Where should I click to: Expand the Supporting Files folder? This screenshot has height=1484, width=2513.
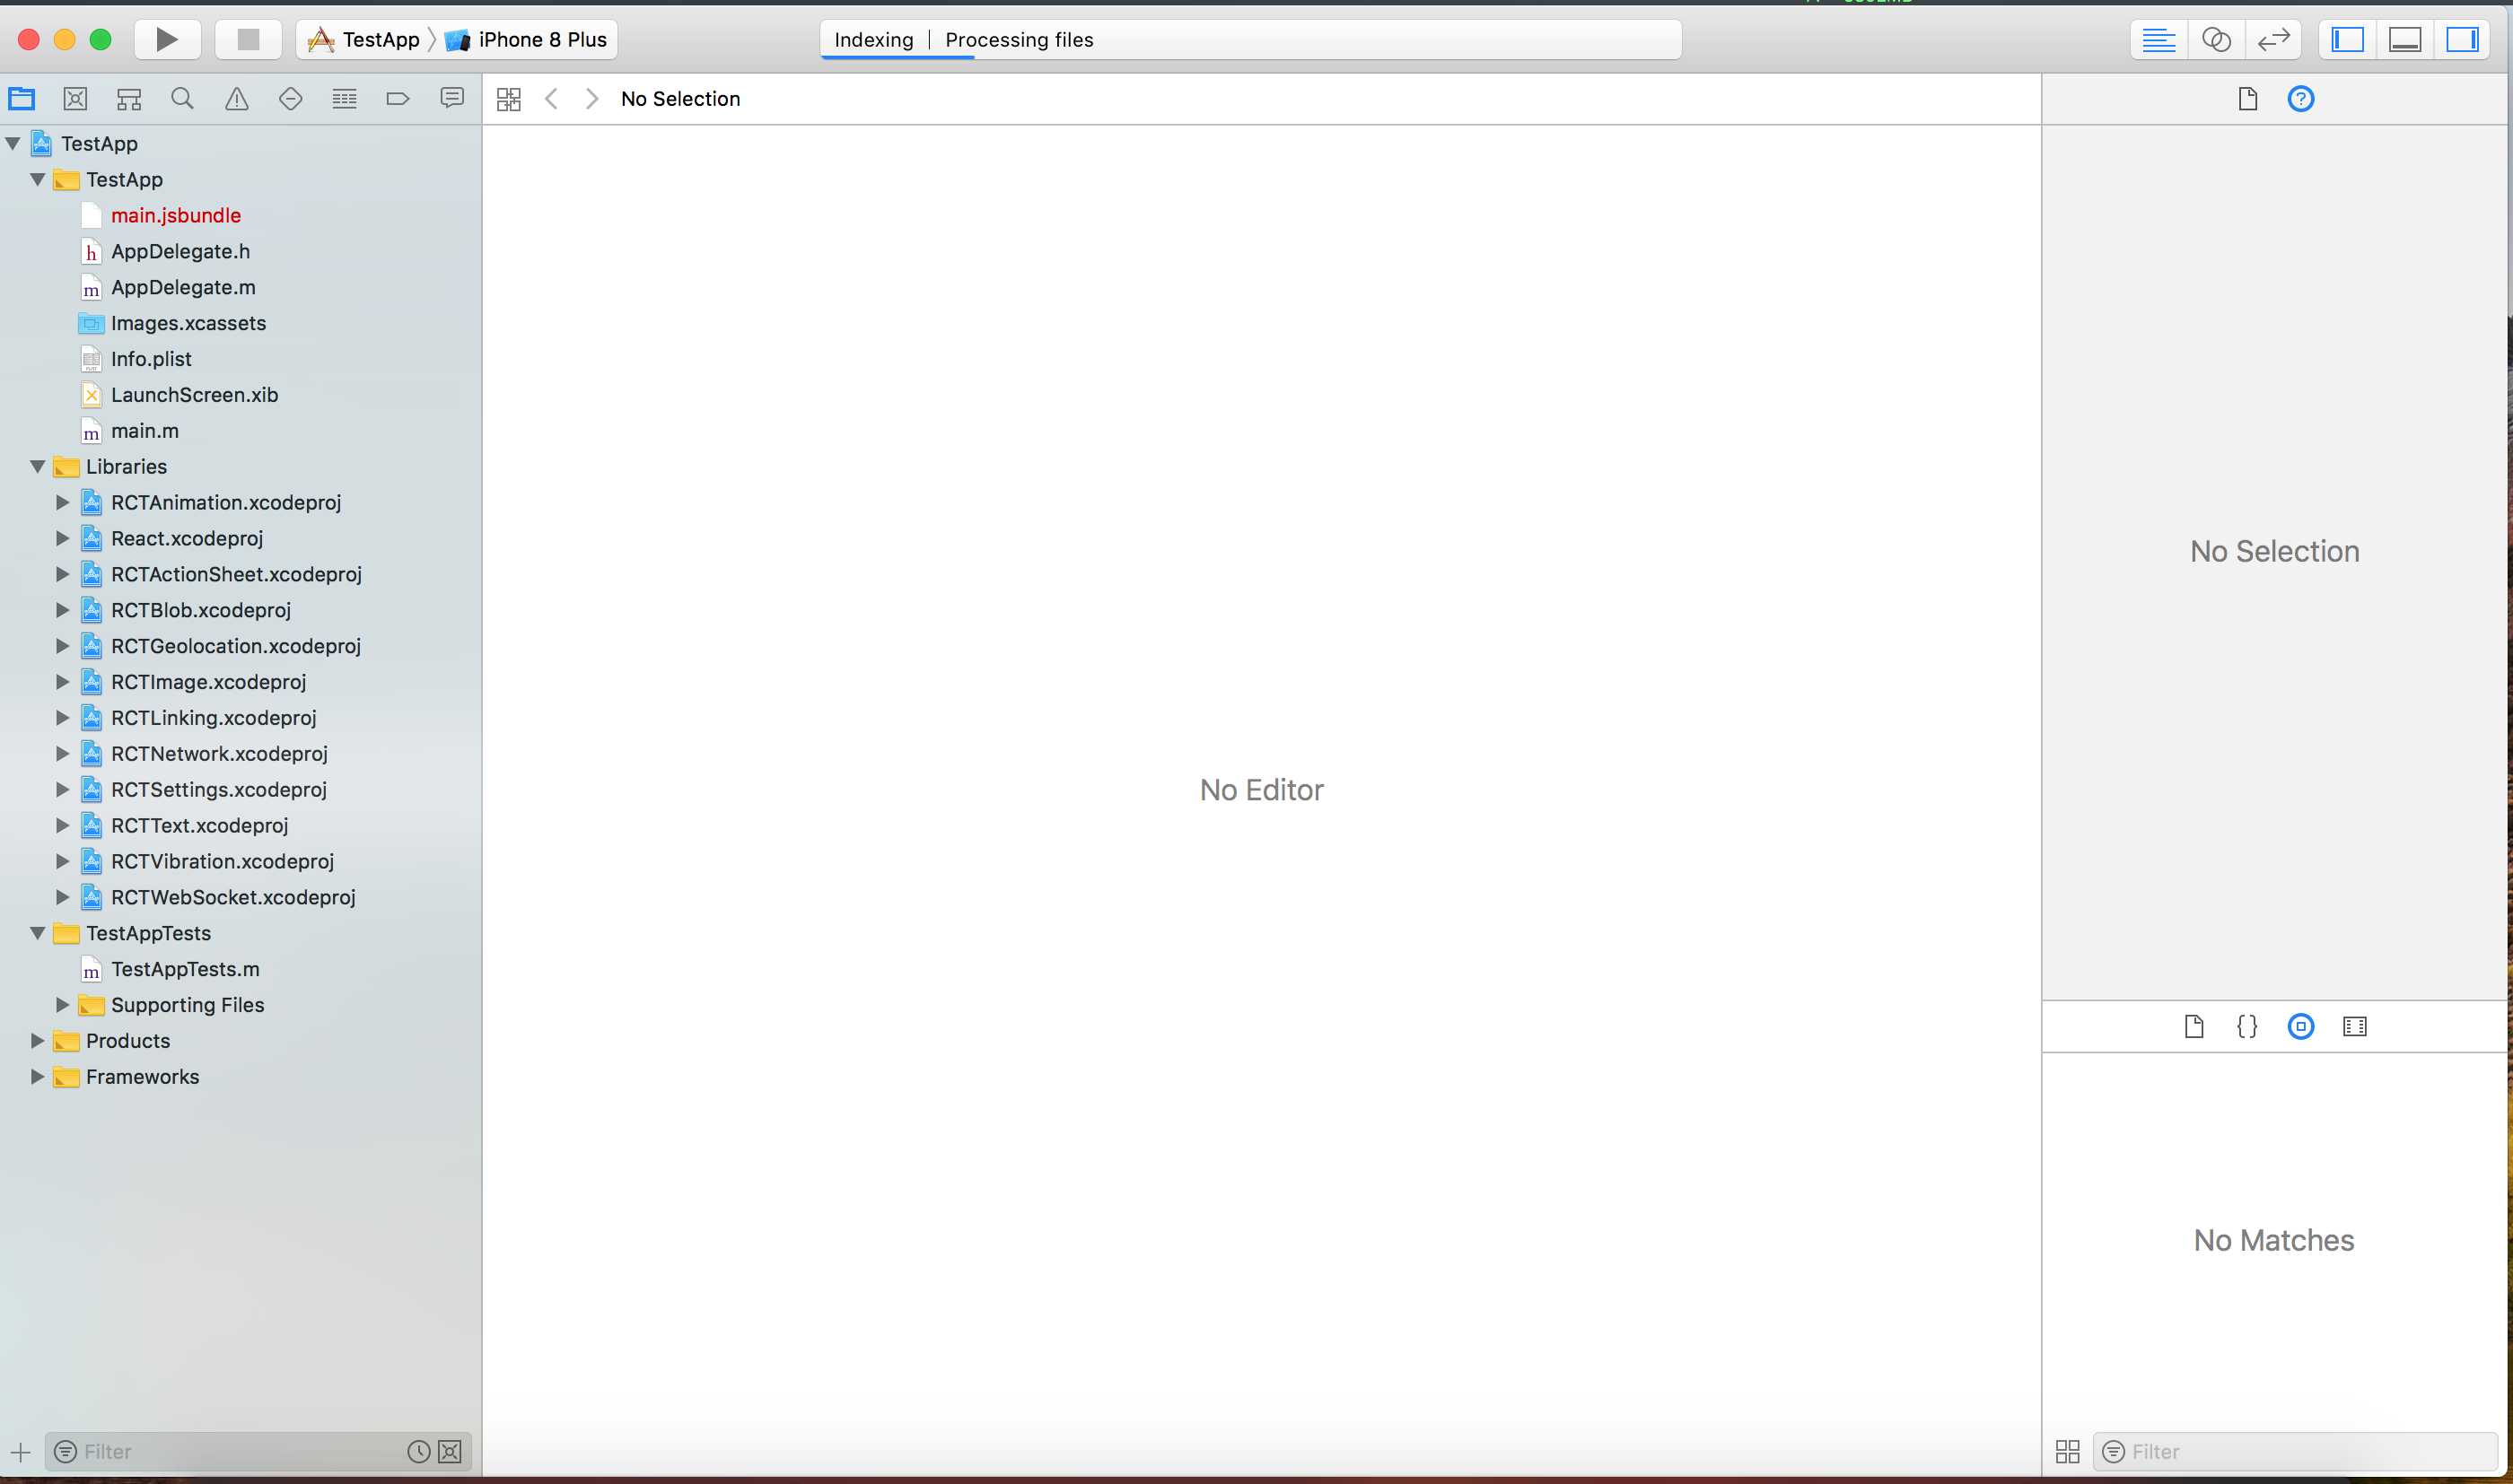pos(62,1004)
